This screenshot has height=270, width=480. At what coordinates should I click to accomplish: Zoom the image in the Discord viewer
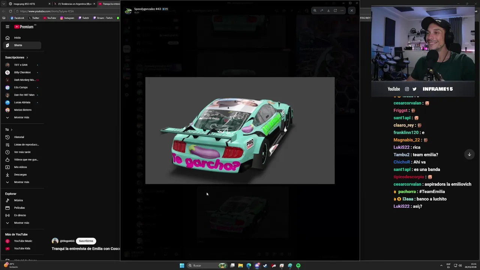[x=315, y=10]
